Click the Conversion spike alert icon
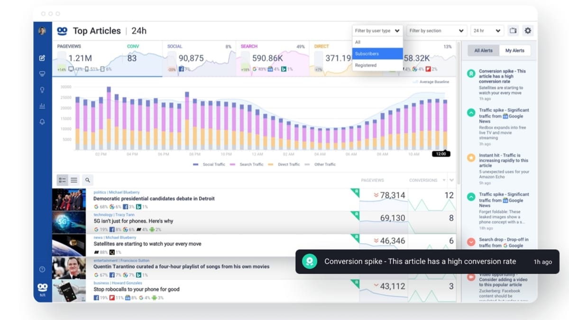 coord(471,73)
